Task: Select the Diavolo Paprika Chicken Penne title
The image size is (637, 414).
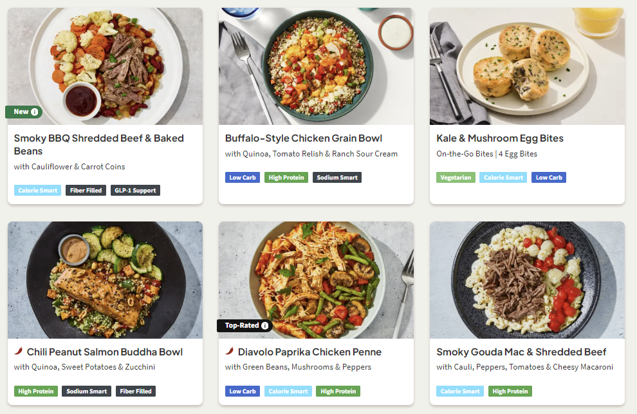Action: [309, 352]
